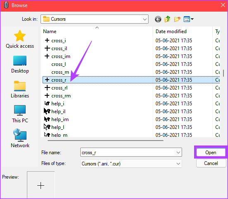Go up one folder level
This screenshot has width=228, height=199.
168,19
